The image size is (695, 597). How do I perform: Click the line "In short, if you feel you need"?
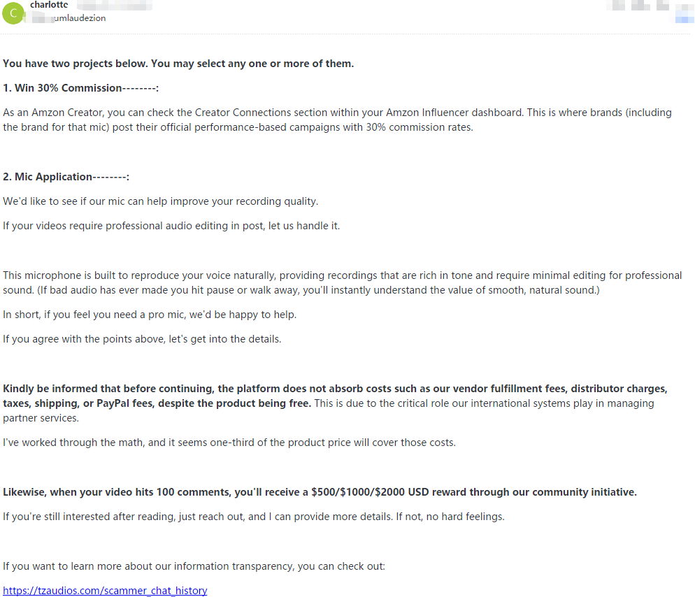pyautogui.click(x=150, y=315)
